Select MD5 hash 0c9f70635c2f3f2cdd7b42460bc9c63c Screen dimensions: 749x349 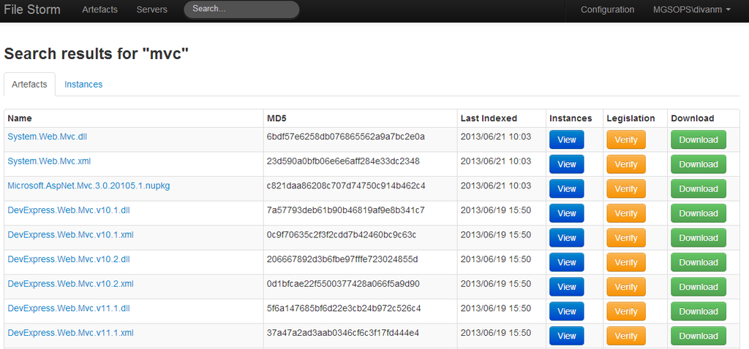tap(342, 234)
